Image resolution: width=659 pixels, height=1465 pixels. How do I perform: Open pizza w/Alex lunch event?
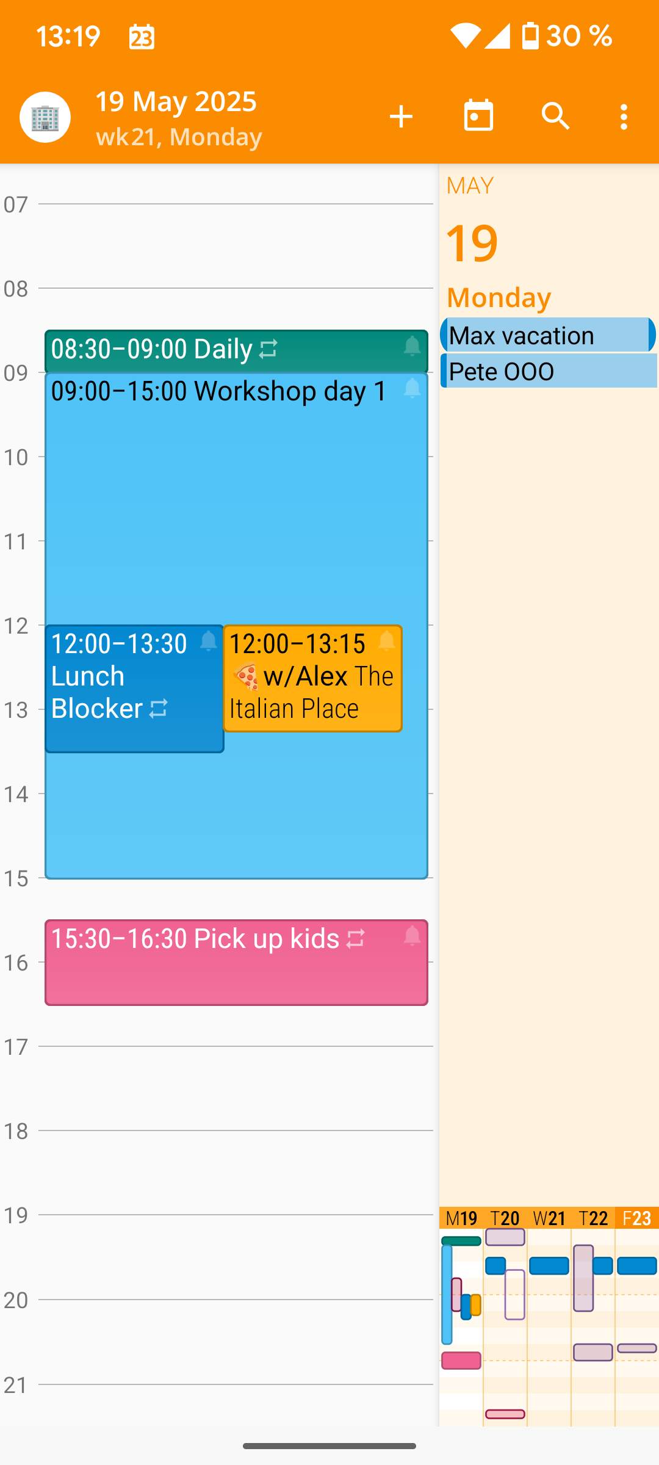point(312,678)
